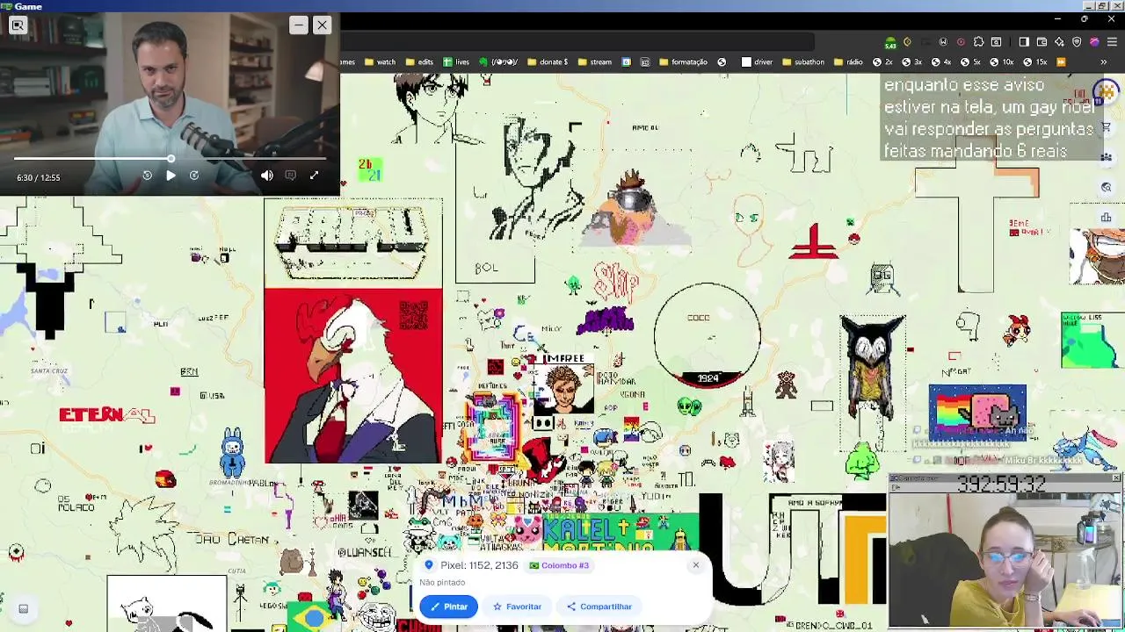Click the shield icon in browser toolbar
The image size is (1125, 632).
1077,42
